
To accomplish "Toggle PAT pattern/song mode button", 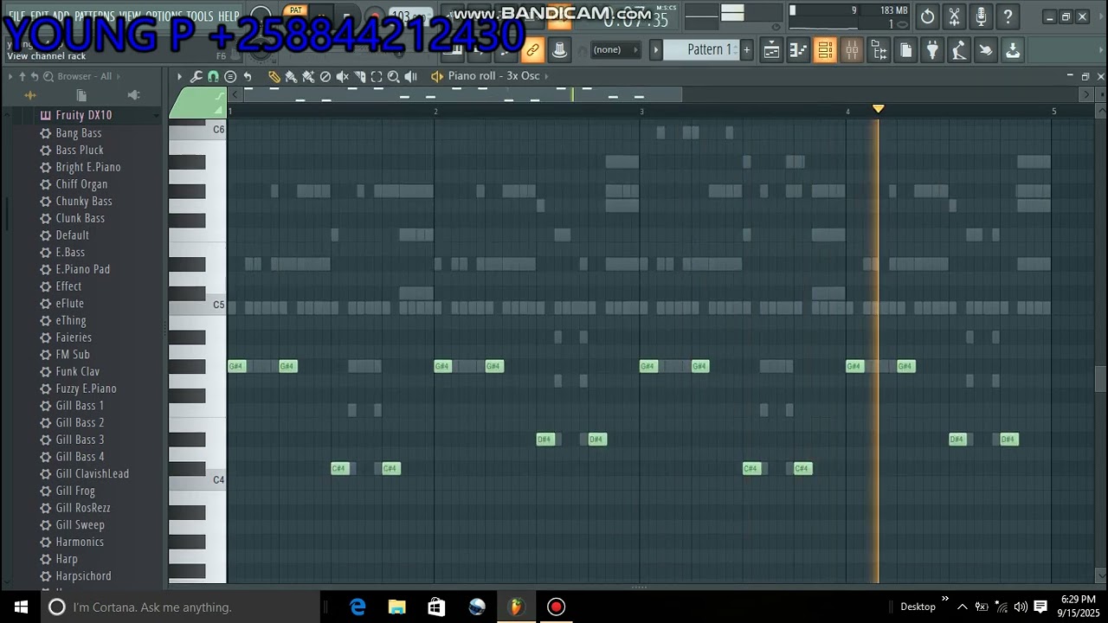I will click(296, 10).
